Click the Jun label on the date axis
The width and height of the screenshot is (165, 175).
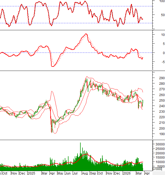pyautogui.click(x=68, y=173)
